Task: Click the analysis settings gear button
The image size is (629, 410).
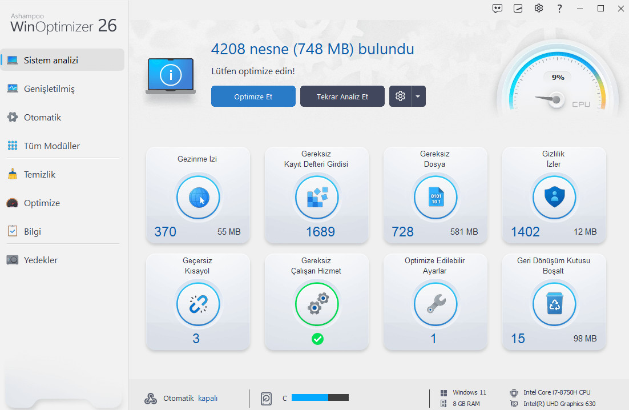Action: coord(400,97)
